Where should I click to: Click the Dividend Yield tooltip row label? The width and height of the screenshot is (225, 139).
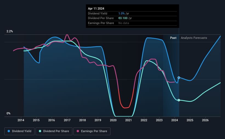(x=98, y=13)
